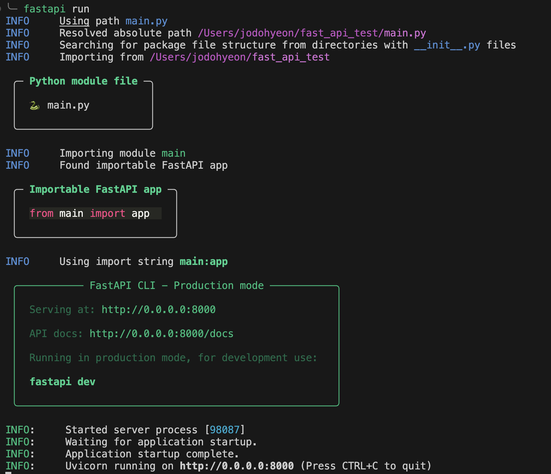Click the 'Importable FastAPI app' box title

[x=95, y=189]
